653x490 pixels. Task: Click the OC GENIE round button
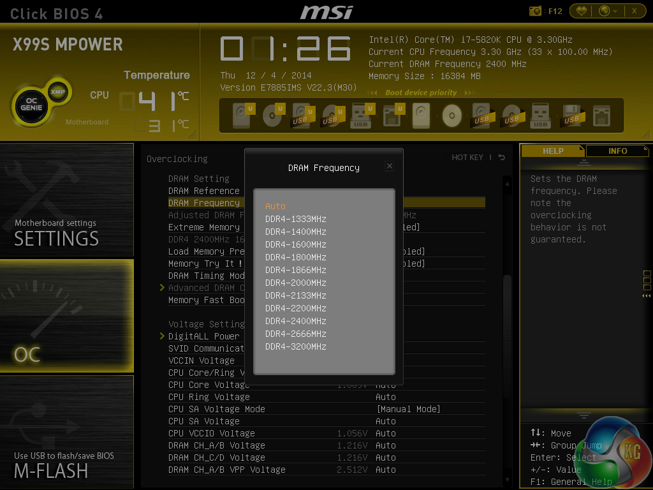(x=31, y=105)
